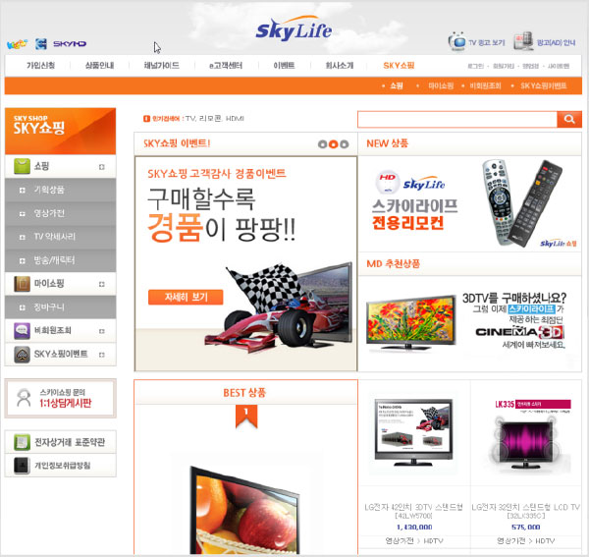Click the 회원가입 link at top right
This screenshot has height=557, width=589.
click(x=504, y=66)
